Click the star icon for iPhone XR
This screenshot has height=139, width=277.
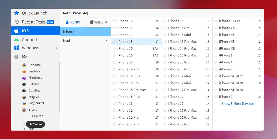coord(216,48)
